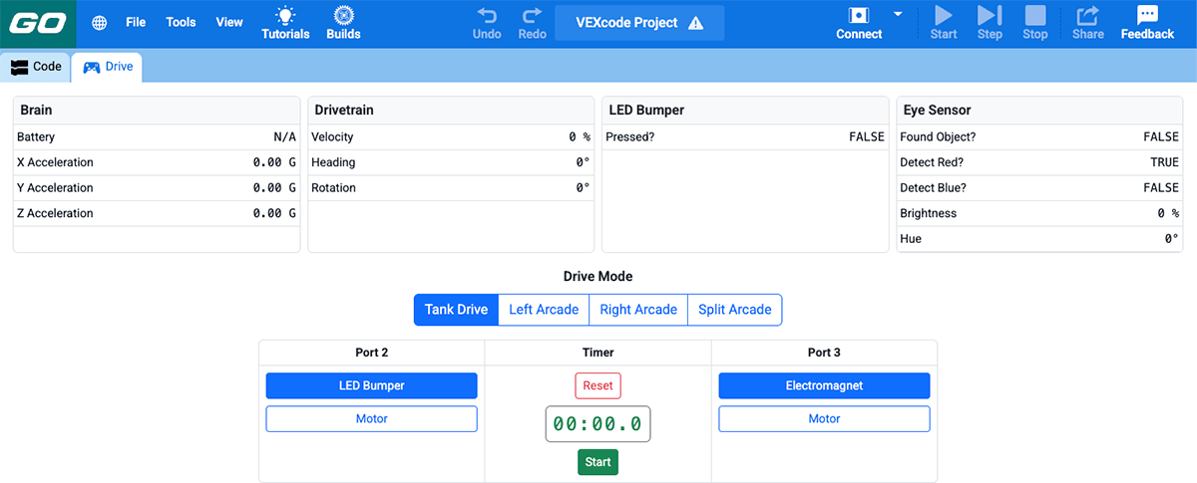Open the Tools menu
Screen dimensions: 1197x483
181,22
